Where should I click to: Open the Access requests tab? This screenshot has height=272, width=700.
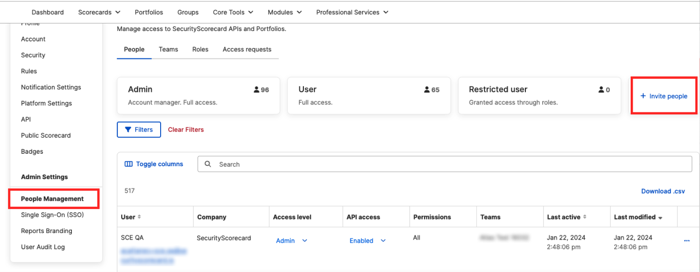pos(247,49)
